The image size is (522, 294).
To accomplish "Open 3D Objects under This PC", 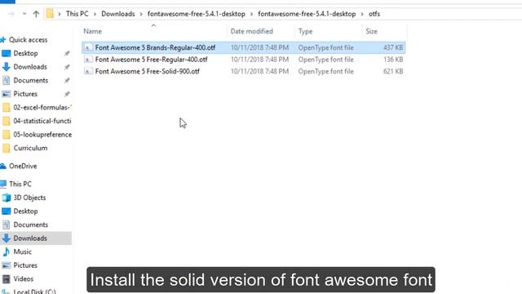I will 29,198.
